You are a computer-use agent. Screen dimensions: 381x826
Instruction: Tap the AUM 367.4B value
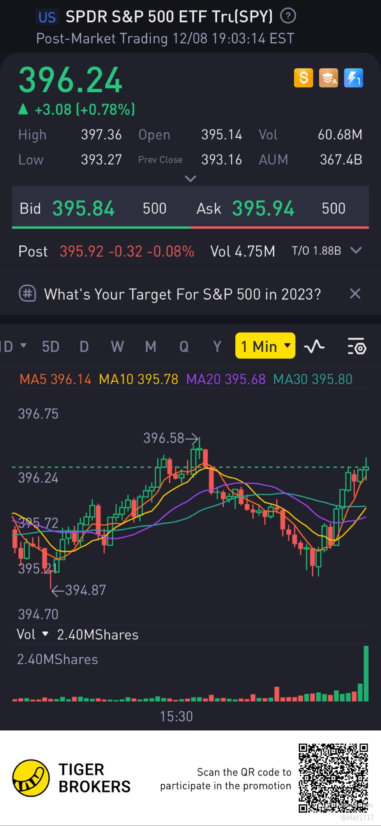(x=341, y=159)
